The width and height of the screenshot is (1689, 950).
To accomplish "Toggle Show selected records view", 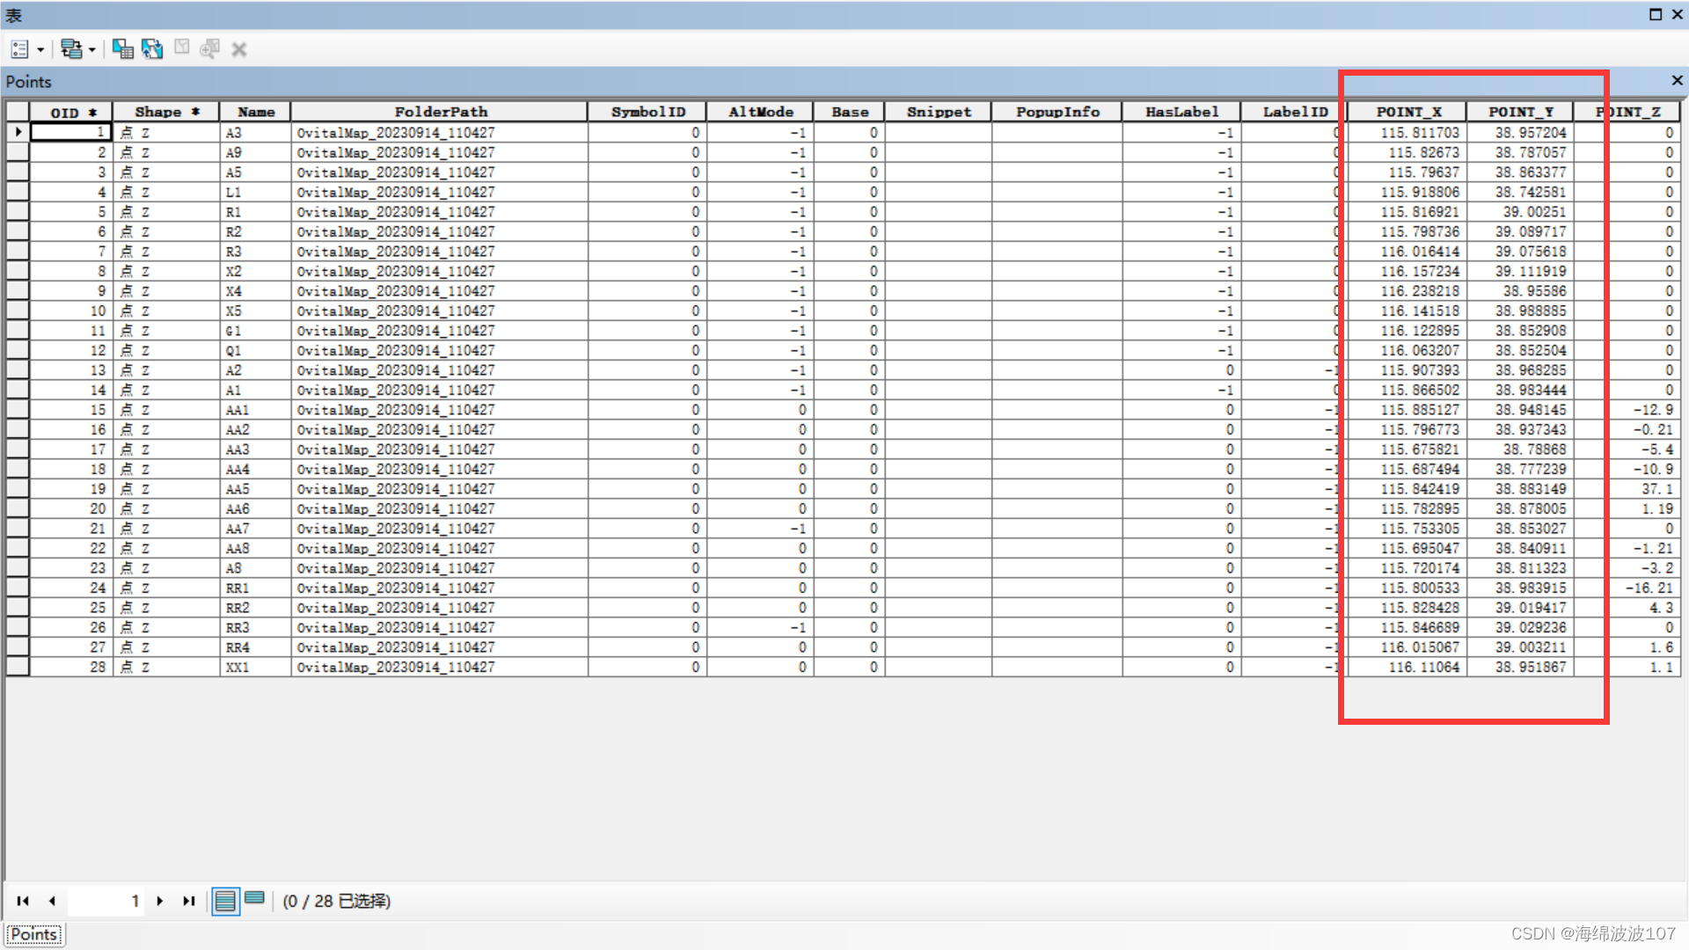I will (x=255, y=899).
